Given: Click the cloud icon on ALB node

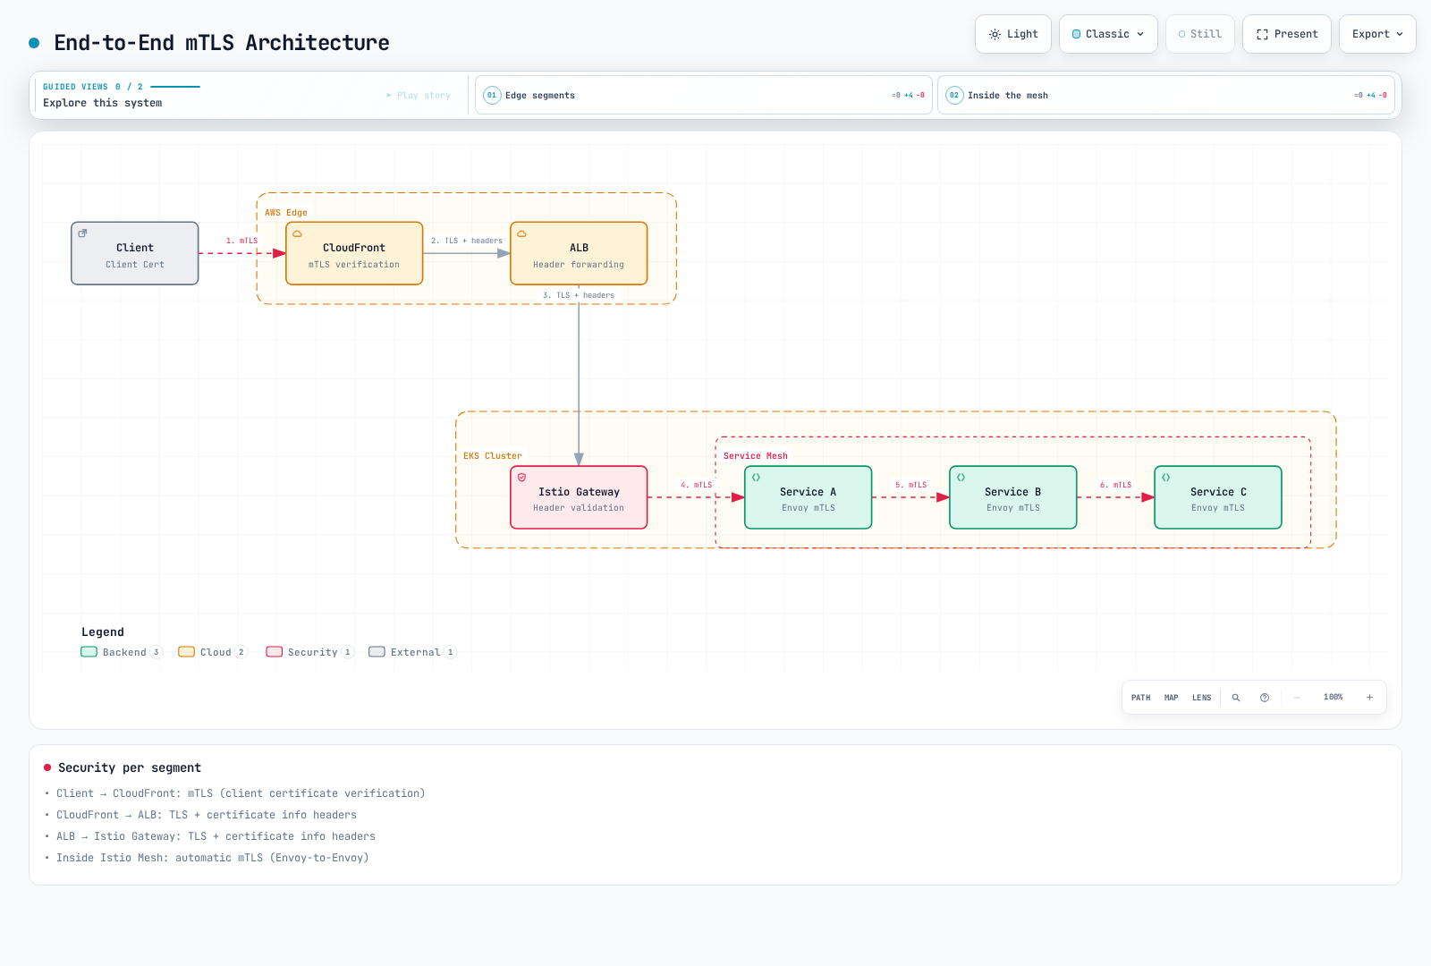Looking at the screenshot, I should [x=522, y=233].
